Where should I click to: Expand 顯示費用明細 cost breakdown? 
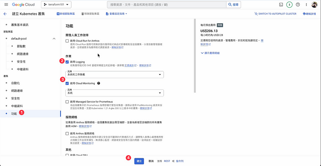[x=210, y=53]
